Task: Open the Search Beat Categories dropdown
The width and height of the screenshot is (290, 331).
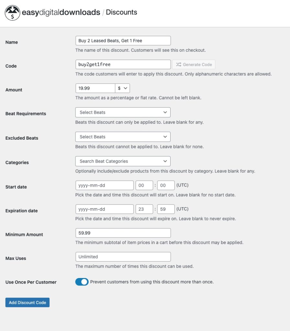Action: click(x=123, y=161)
